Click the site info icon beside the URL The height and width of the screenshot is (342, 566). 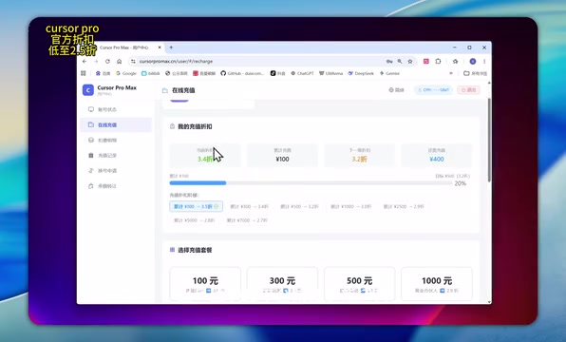133,62
